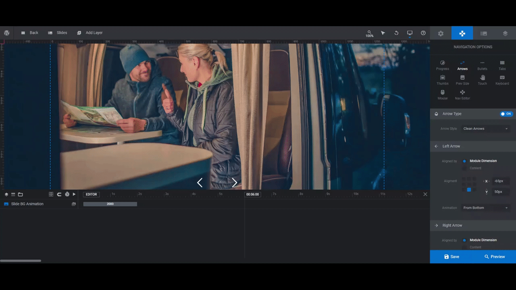Open the Nav Editor
This screenshot has height=290, width=516.
[462, 95]
